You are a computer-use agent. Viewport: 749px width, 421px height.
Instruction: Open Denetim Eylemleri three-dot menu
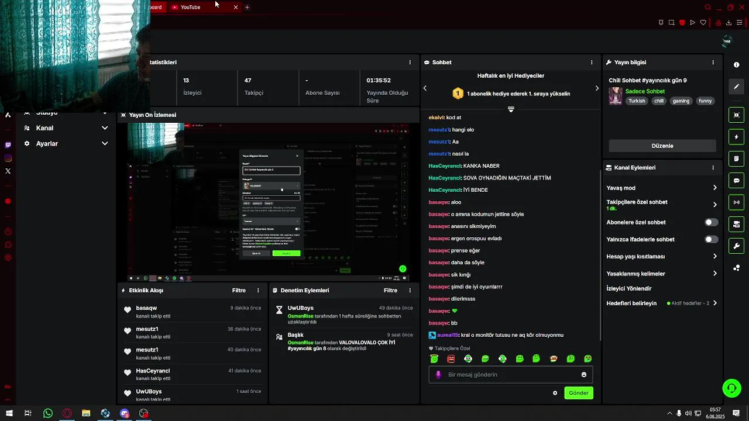[410, 290]
